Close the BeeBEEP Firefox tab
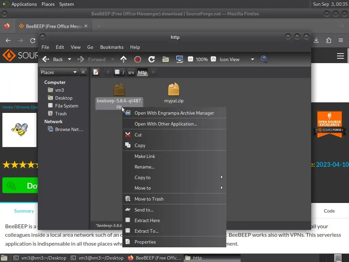This screenshot has height=262, width=349. pos(86,26)
